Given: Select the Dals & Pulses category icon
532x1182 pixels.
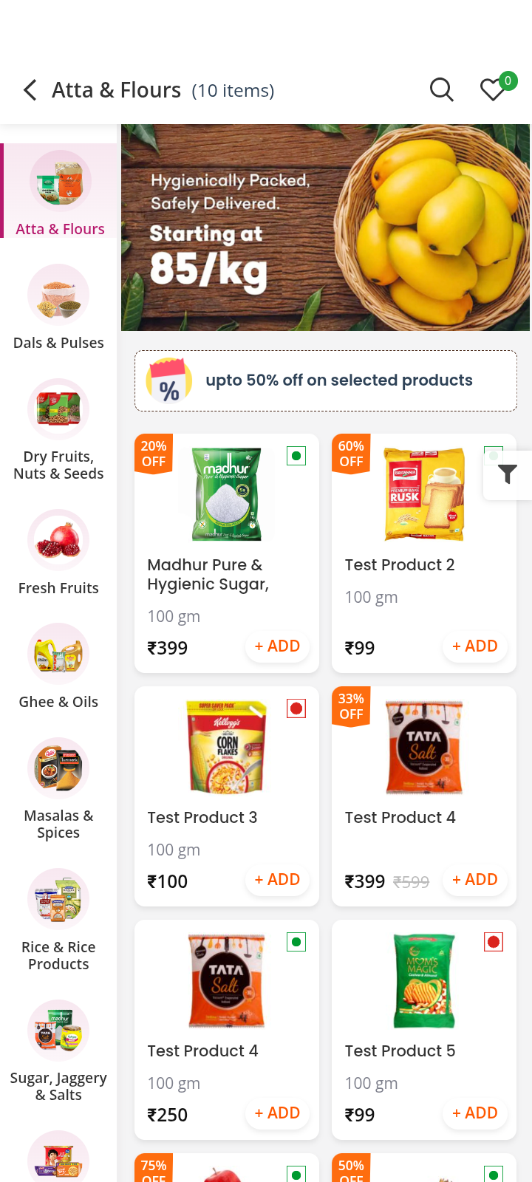Looking at the screenshot, I should (x=58, y=294).
